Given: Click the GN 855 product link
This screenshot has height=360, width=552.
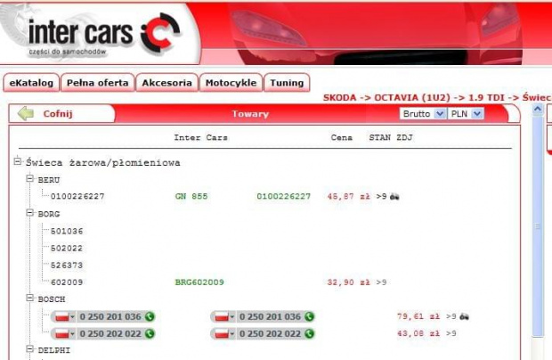Looking at the screenshot, I should click(x=191, y=196).
